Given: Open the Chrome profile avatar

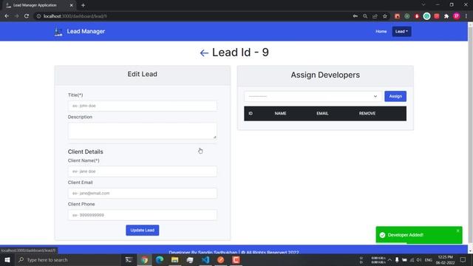Looking at the screenshot, I should click(457, 16).
